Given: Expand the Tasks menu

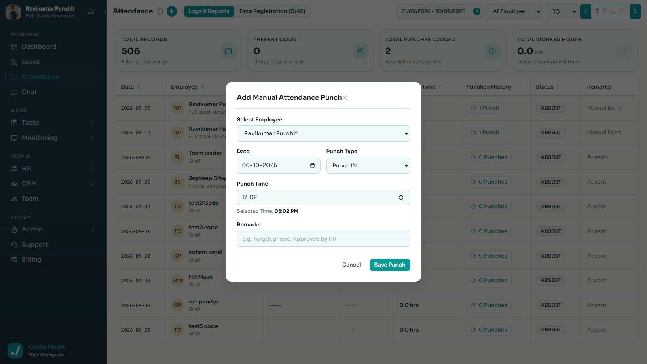Looking at the screenshot, I should click(53, 123).
